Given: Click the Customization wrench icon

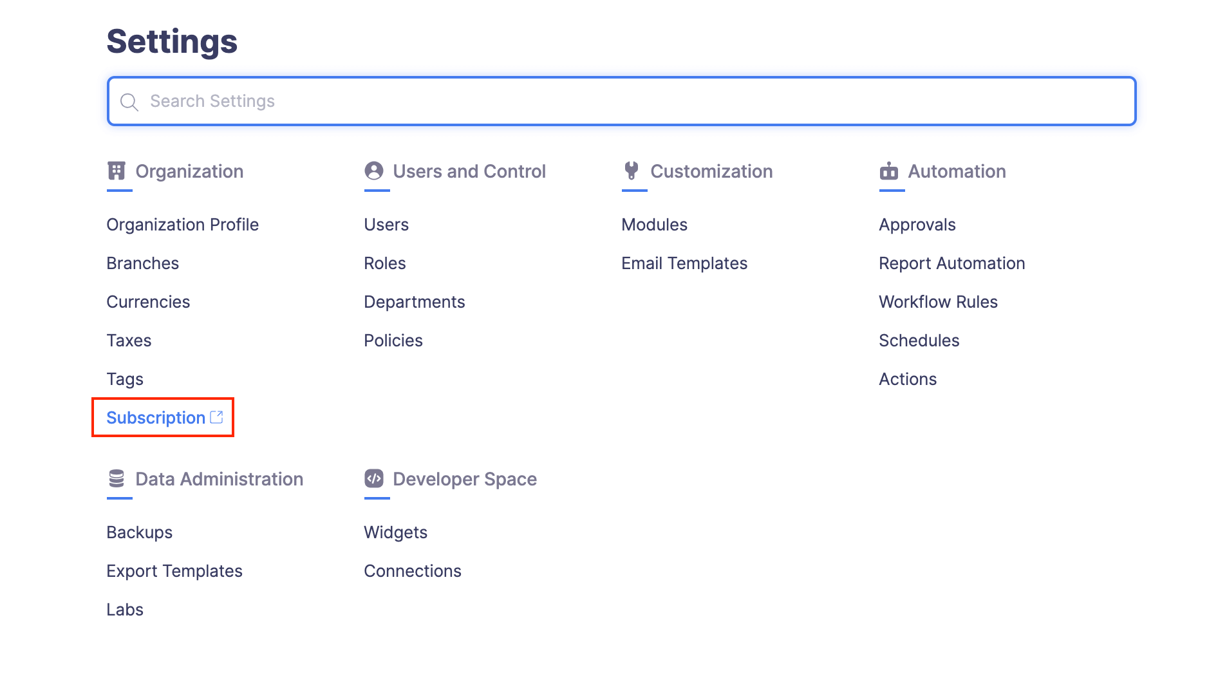Looking at the screenshot, I should tap(632, 171).
